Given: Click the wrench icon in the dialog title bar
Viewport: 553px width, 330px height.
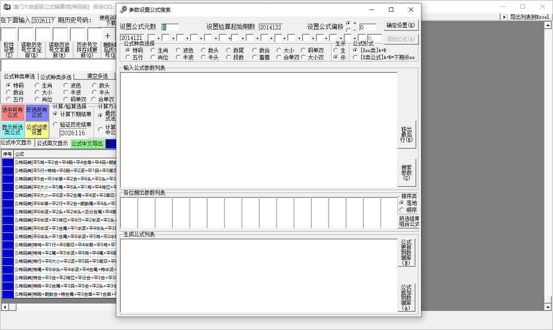Looking at the screenshot, I should pyautogui.click(x=123, y=10).
